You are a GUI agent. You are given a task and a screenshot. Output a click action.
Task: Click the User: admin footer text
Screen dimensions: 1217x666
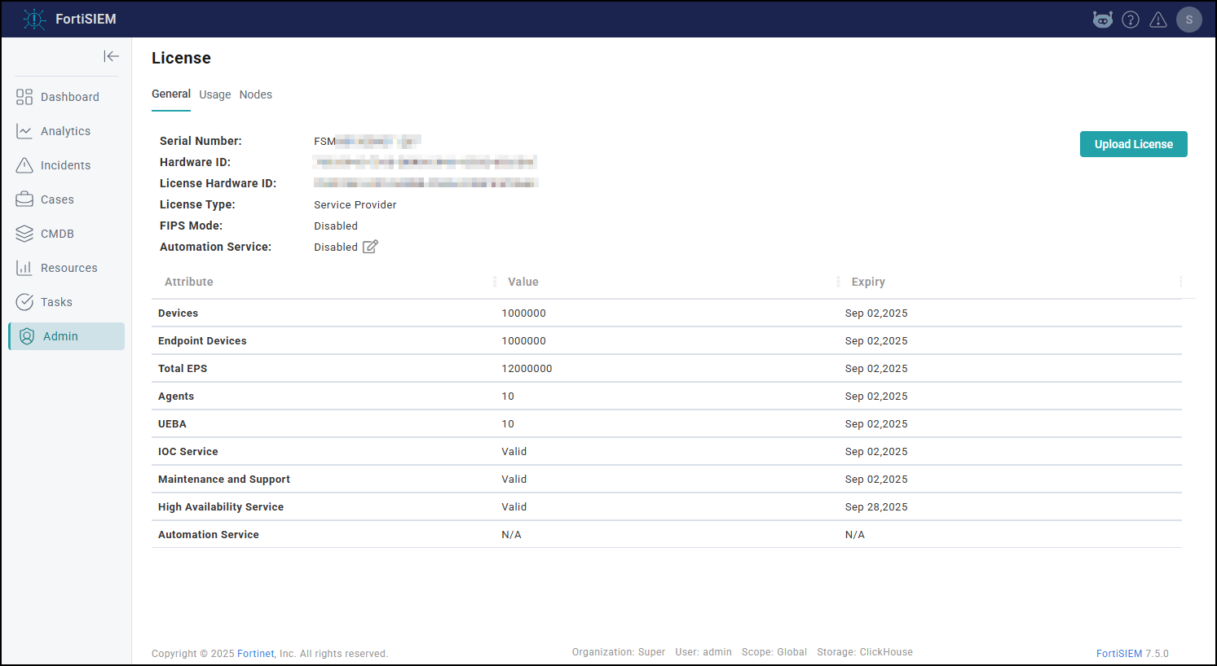coord(703,652)
